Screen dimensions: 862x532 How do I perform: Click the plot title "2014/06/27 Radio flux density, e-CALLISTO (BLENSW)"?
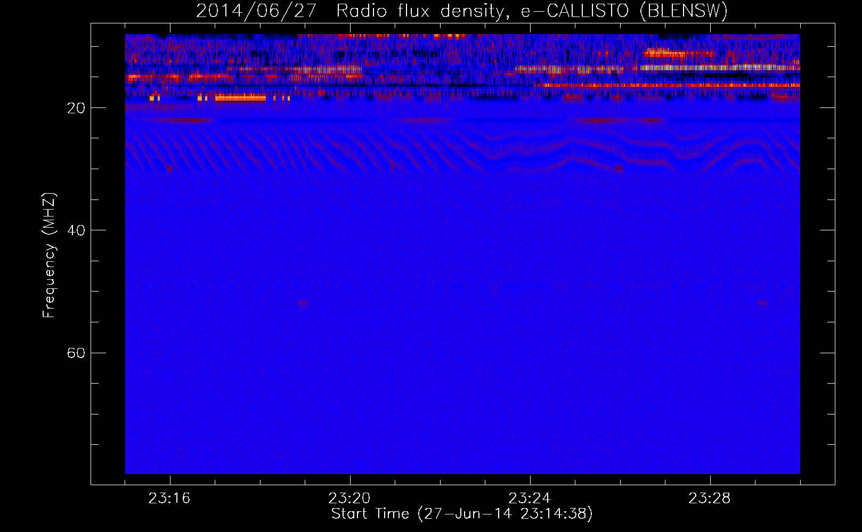click(x=462, y=11)
